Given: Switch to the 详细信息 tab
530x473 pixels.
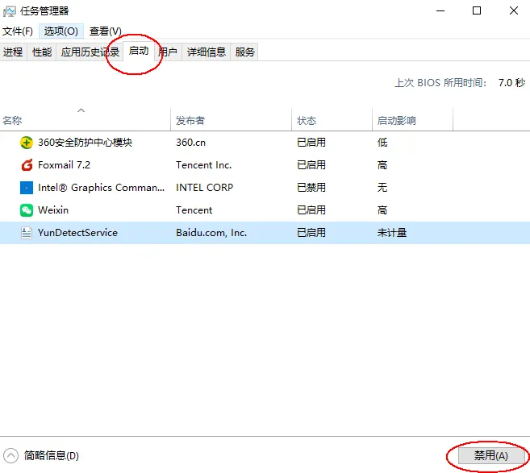Looking at the screenshot, I should (207, 52).
